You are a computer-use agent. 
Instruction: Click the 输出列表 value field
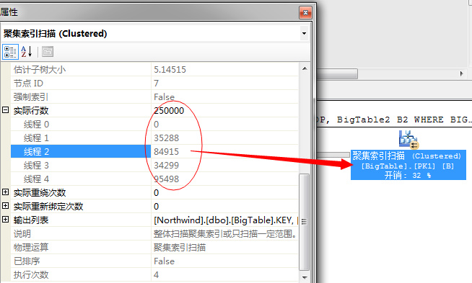pos(224,220)
